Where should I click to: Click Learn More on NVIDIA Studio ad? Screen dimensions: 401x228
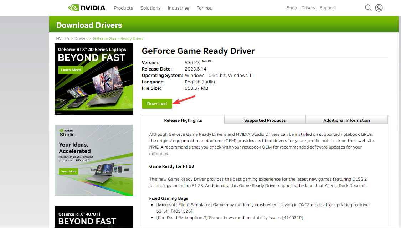pos(68,171)
